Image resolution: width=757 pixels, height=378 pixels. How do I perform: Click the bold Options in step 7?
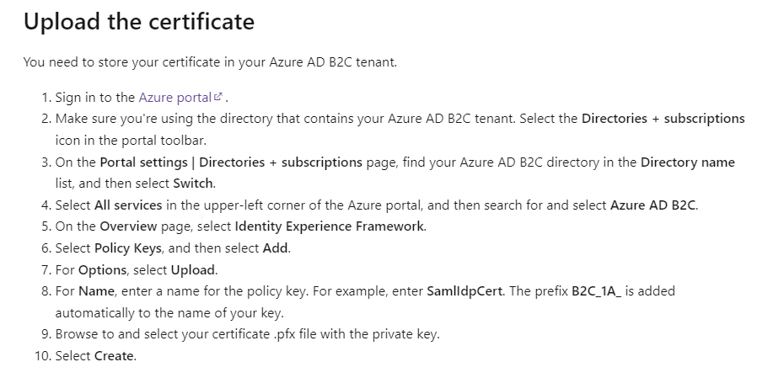102,270
